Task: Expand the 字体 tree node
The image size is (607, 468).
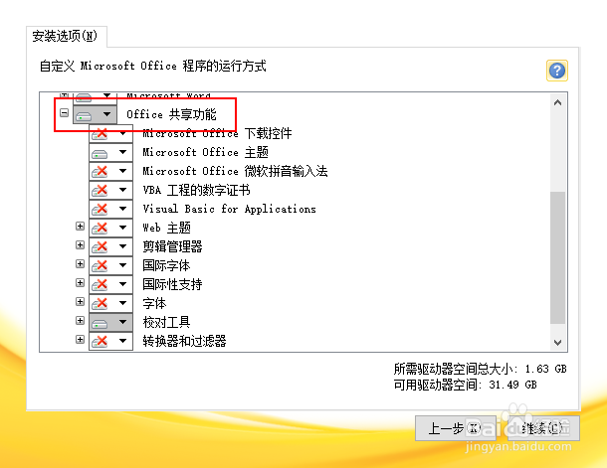Action: [x=81, y=301]
